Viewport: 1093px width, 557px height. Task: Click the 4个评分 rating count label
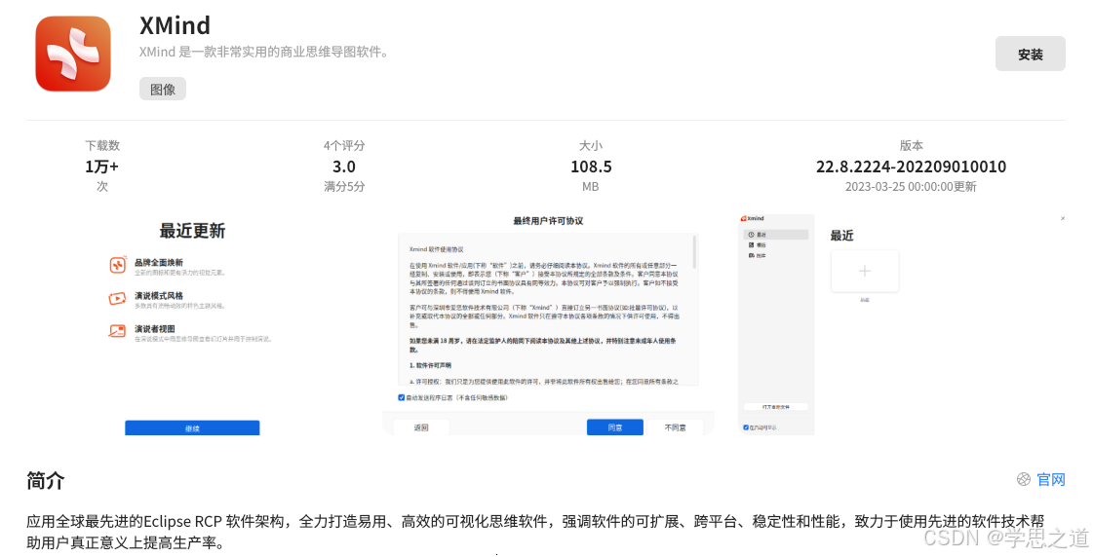pos(343,145)
